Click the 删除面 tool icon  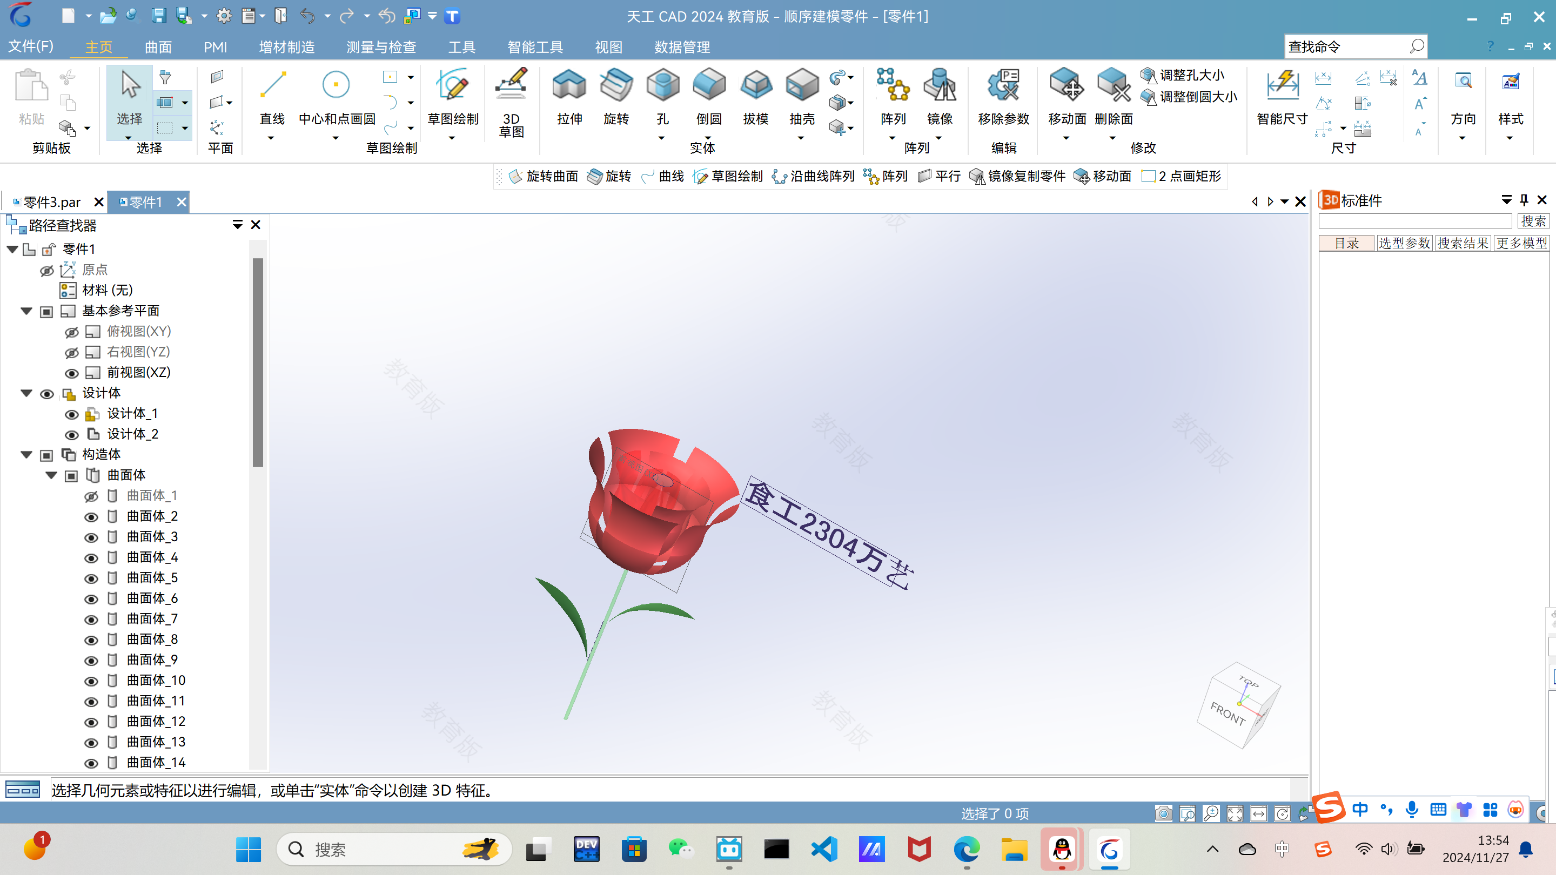click(1113, 85)
